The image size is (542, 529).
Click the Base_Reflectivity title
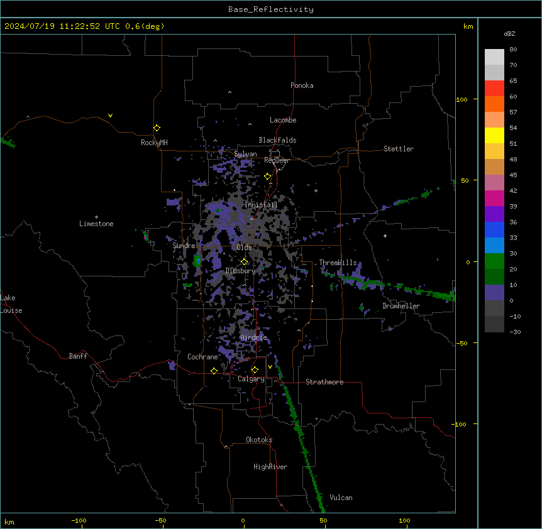(271, 9)
